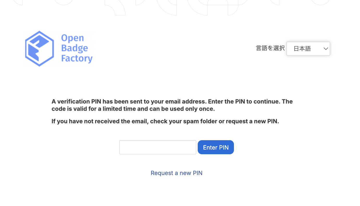Click the 言語を選択 label
Screen dimensions: 360x206
pyautogui.click(x=270, y=48)
